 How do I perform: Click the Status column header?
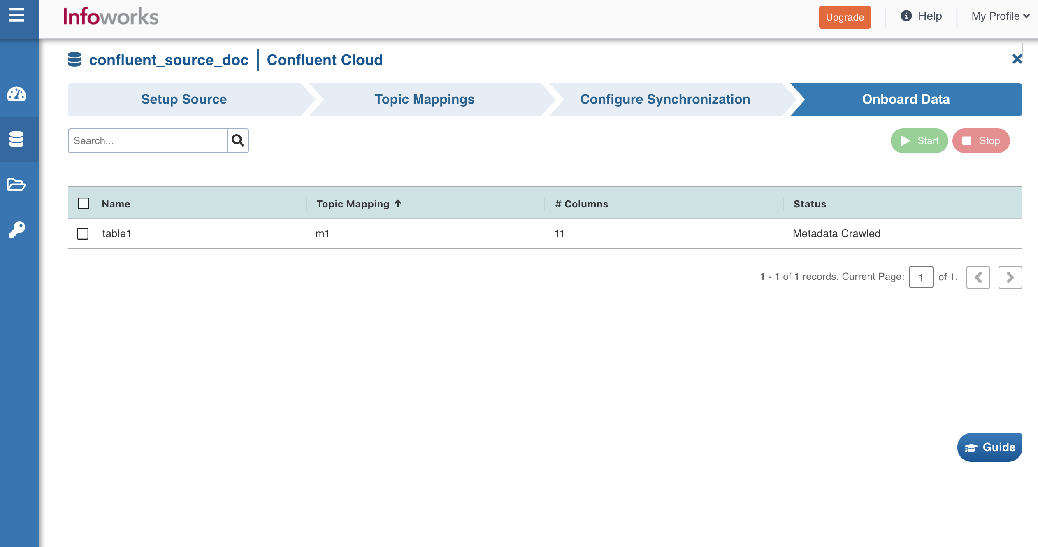(x=810, y=204)
